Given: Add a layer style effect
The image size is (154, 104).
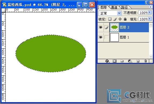Looking at the screenshot, I should tap(107, 61).
